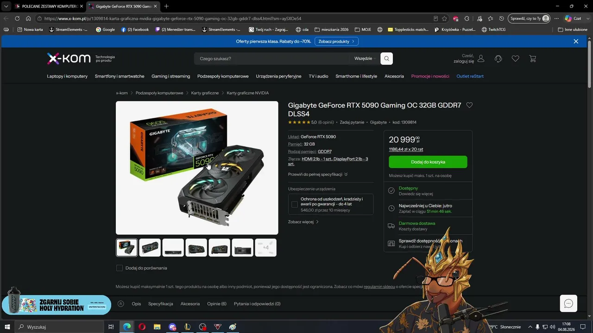
Task: Open 'Pytania i odpowiedzi (0)' tab
Action: pyautogui.click(x=257, y=304)
